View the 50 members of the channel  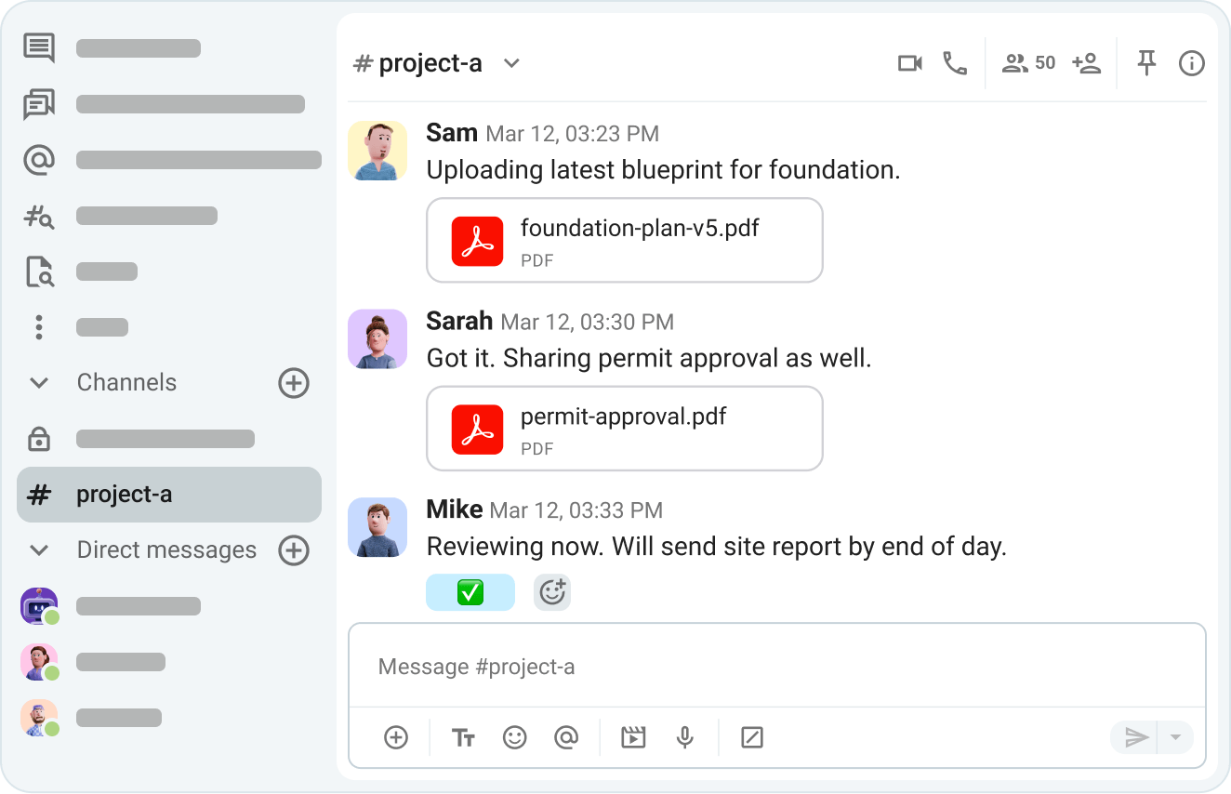click(x=1027, y=63)
